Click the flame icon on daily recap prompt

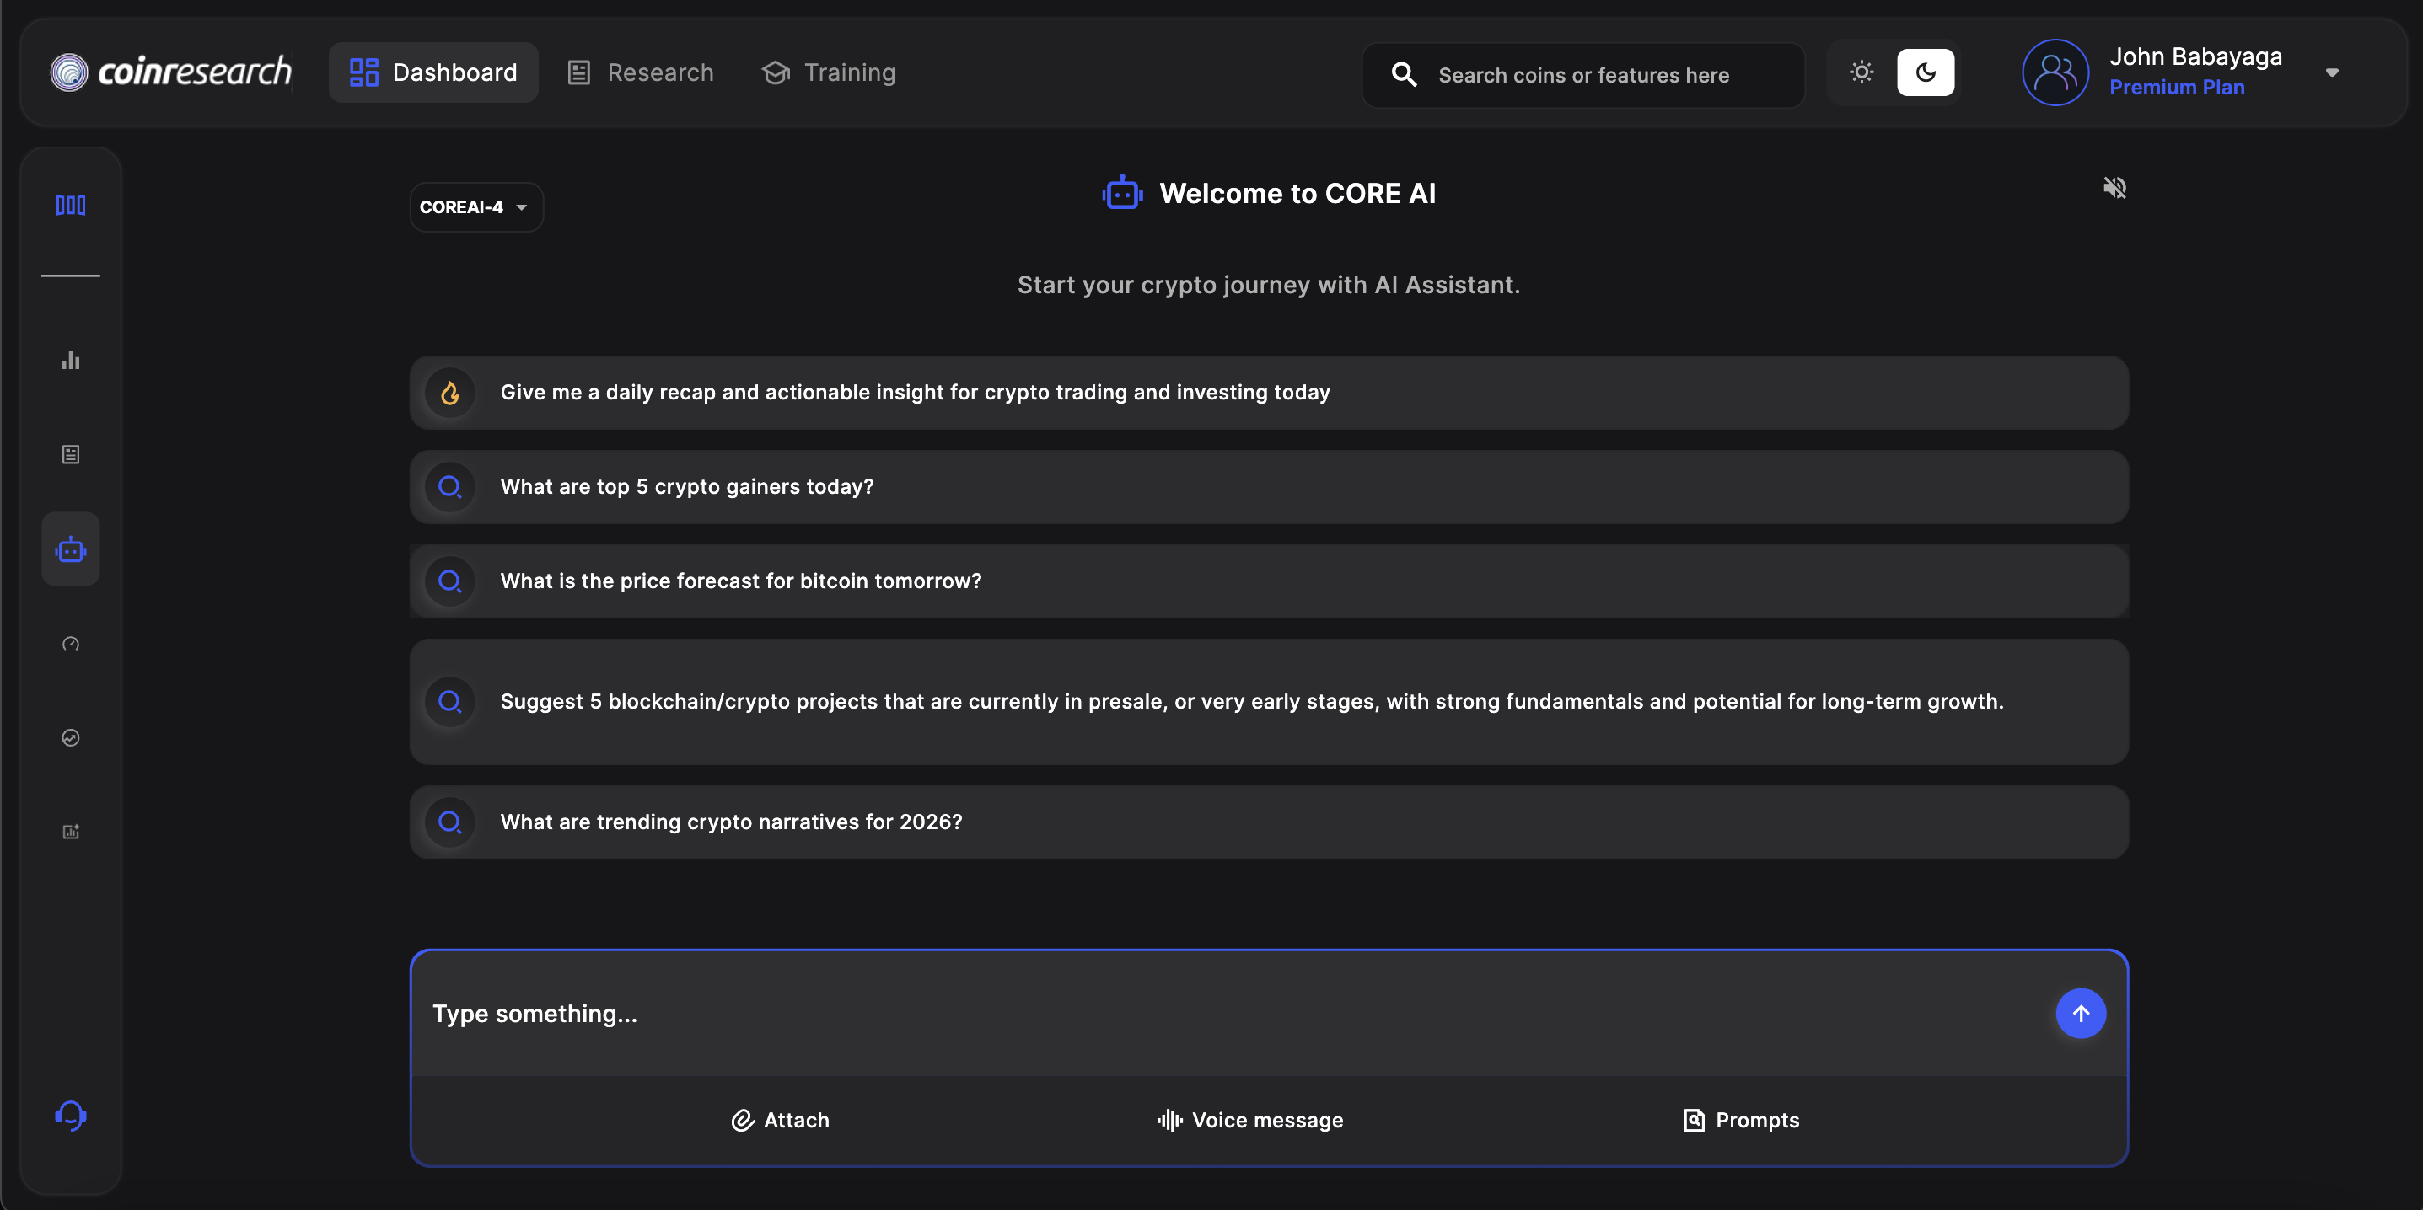pos(449,392)
